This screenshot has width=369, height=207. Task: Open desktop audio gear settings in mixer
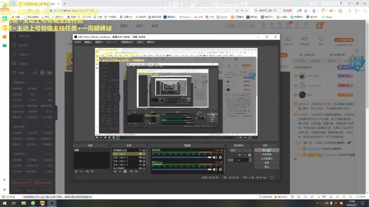click(x=220, y=157)
